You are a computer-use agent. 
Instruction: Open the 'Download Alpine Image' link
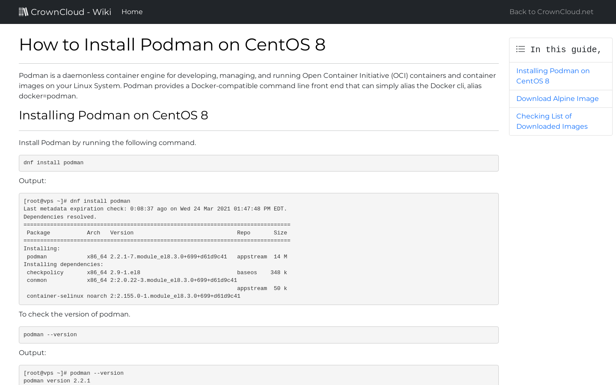click(x=557, y=99)
